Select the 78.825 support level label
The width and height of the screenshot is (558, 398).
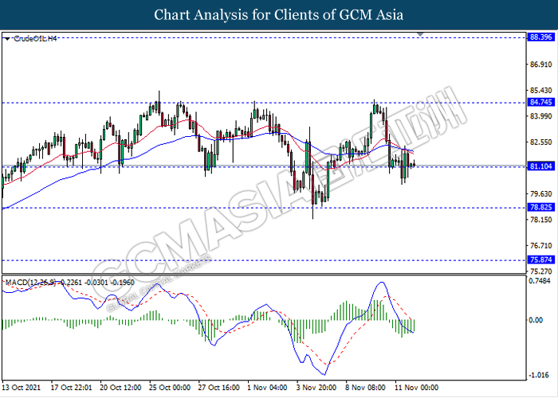[541, 207]
